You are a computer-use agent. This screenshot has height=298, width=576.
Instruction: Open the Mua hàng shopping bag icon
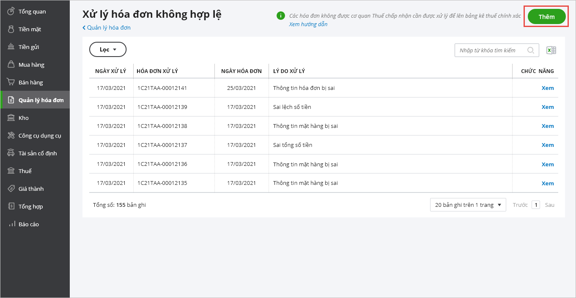pos(11,64)
